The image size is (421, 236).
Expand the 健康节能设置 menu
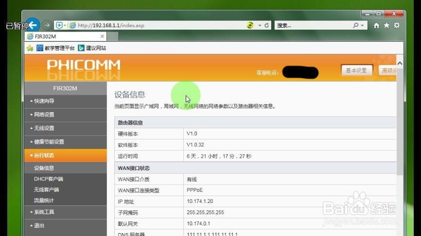pos(65,142)
